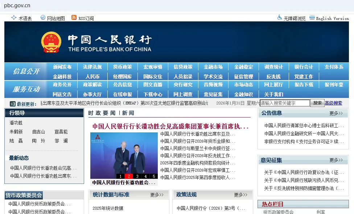Click the English Version keyboard icon
This screenshot has width=354, height=214.
(312, 17)
